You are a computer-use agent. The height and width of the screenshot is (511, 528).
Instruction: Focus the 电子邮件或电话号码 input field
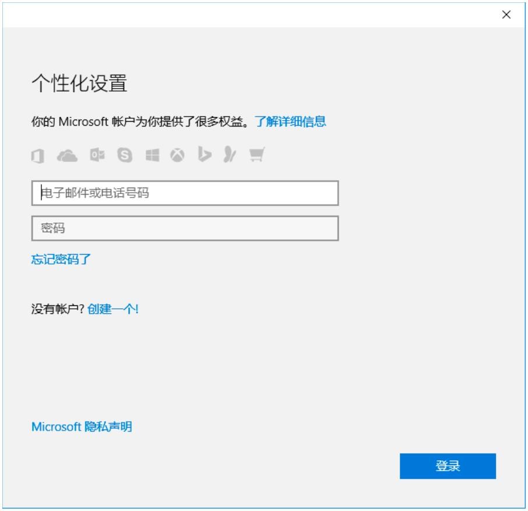185,193
